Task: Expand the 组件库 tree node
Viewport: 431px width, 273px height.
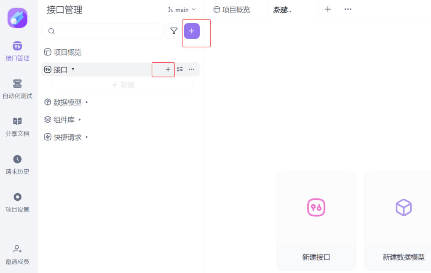Action: point(80,120)
